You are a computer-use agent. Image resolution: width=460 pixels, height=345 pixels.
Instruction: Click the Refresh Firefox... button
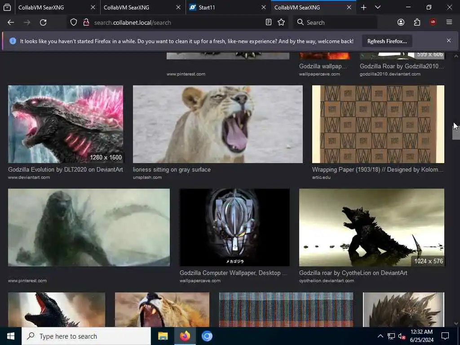point(387,41)
